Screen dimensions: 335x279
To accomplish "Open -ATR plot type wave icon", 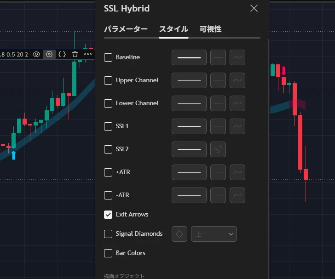I will click(x=237, y=195).
